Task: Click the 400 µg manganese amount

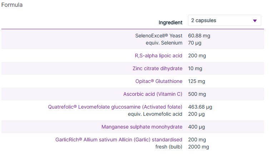Action: 197,127
